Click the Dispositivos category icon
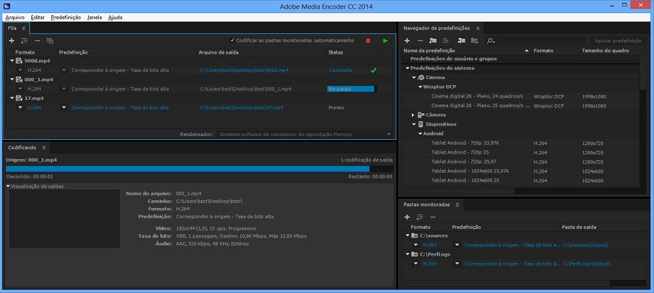 421,124
